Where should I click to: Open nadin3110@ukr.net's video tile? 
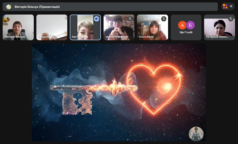point(119,27)
